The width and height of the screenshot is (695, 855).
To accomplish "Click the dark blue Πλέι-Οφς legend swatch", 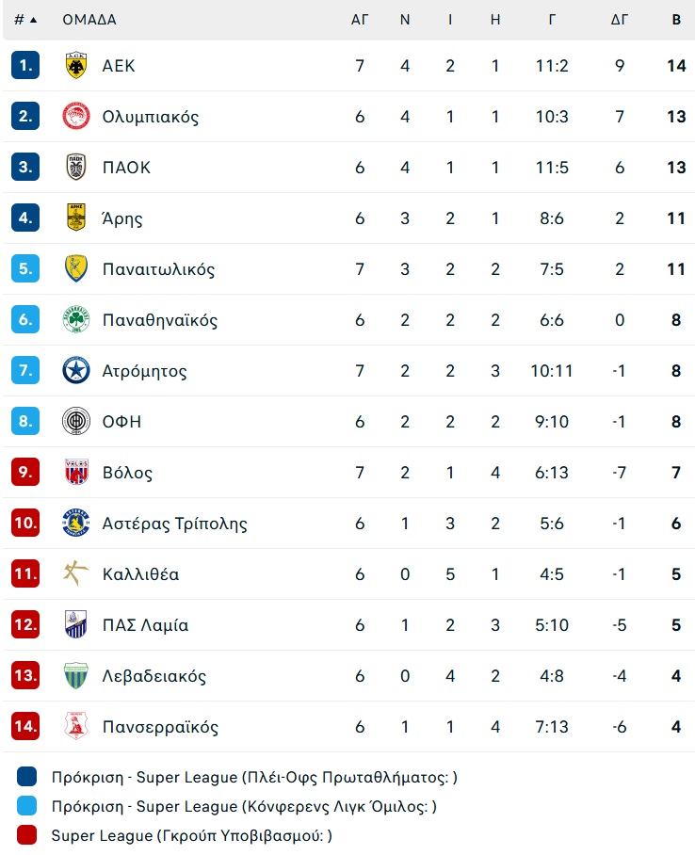I will tap(26, 777).
